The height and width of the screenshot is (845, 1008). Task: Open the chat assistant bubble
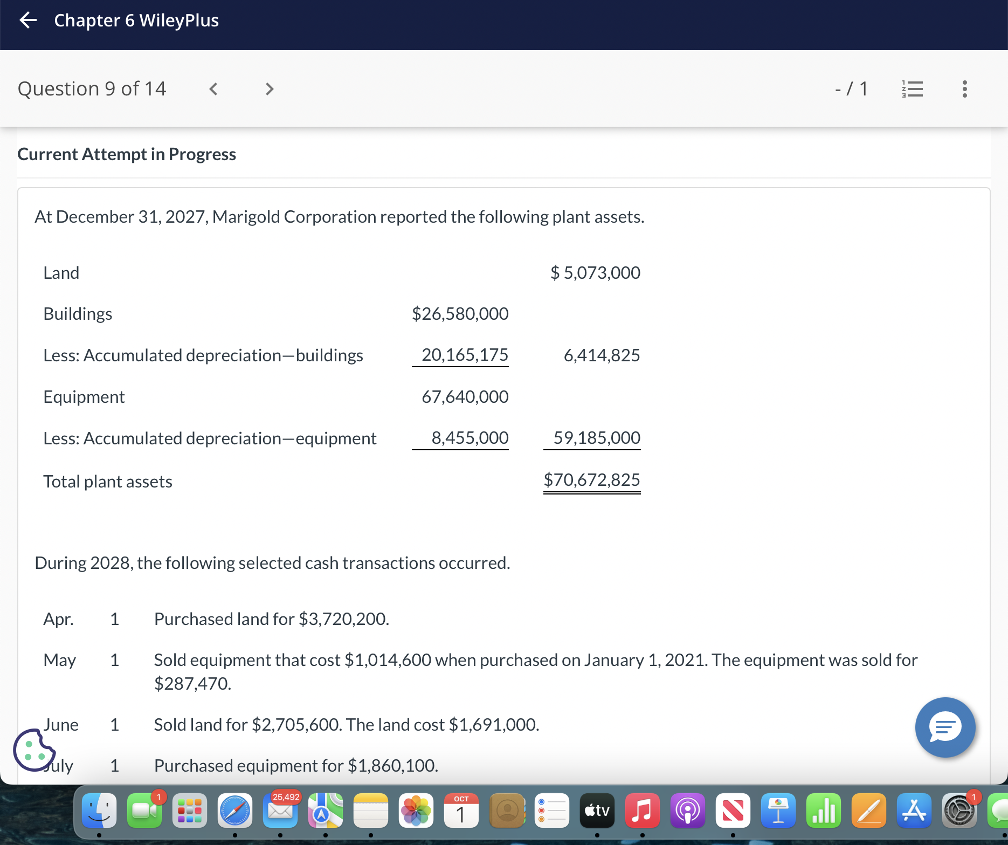coord(944,727)
